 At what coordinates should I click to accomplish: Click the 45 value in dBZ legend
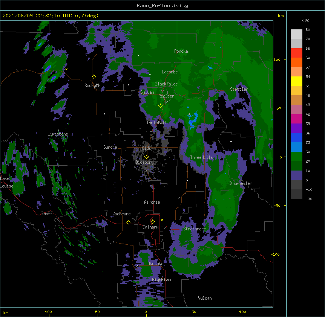(308, 105)
